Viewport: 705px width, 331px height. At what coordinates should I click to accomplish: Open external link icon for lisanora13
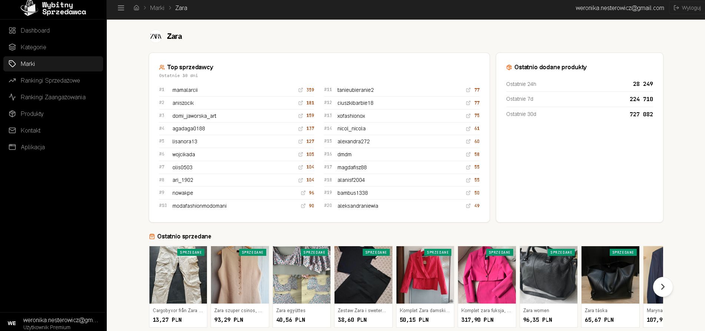[301, 141]
